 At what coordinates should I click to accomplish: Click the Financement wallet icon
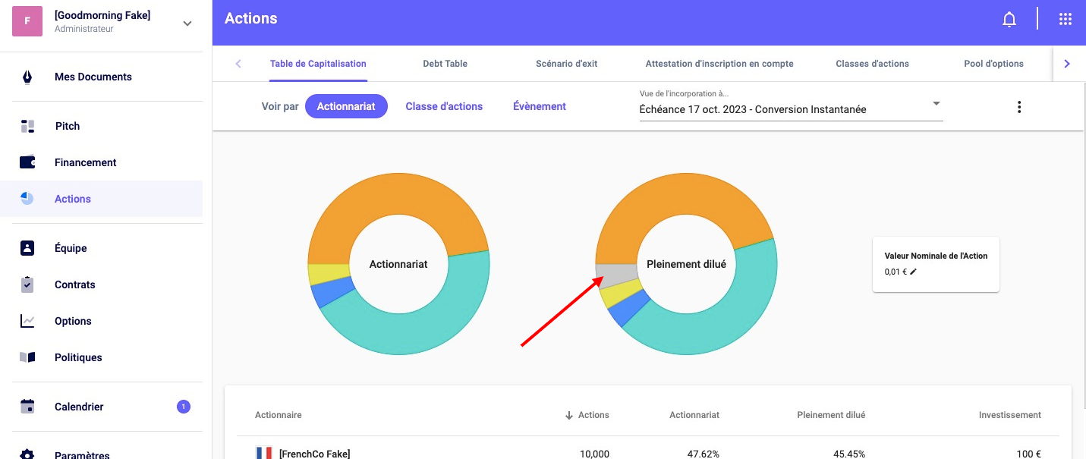[27, 162]
